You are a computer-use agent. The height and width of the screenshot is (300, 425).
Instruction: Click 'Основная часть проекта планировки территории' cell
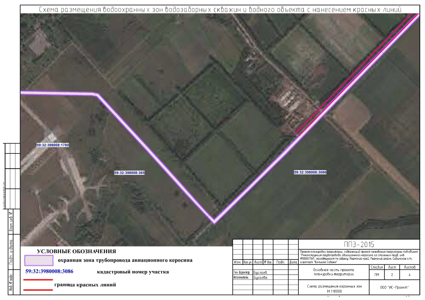333,272
